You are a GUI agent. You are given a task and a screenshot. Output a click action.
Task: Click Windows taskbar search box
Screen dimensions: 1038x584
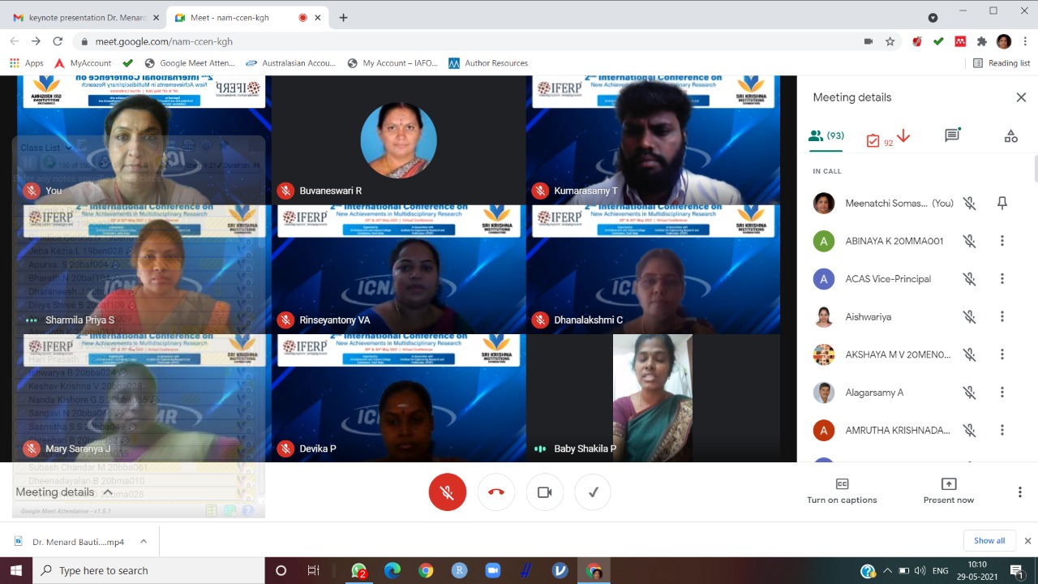click(x=148, y=570)
